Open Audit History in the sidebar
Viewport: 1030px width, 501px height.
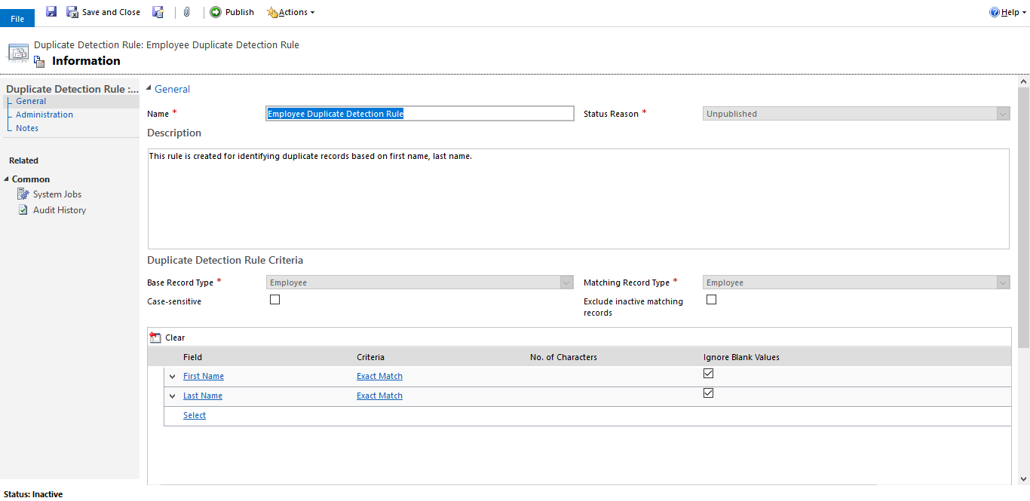(x=59, y=210)
